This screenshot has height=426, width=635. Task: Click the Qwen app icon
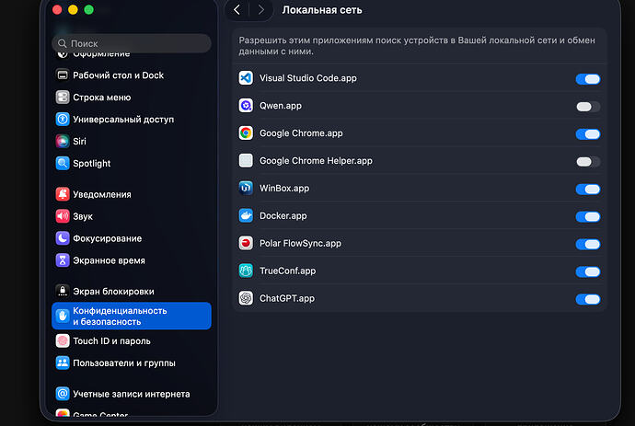246,105
